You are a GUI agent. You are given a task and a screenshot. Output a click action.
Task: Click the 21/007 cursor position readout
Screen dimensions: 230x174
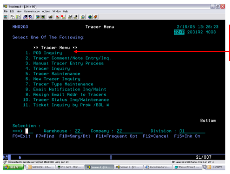pyautogui.click(x=204, y=157)
